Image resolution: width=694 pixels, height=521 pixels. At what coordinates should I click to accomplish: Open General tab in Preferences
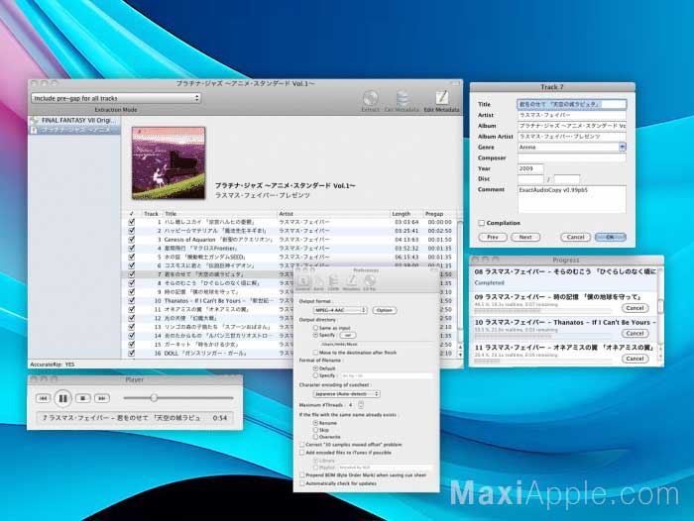(303, 283)
